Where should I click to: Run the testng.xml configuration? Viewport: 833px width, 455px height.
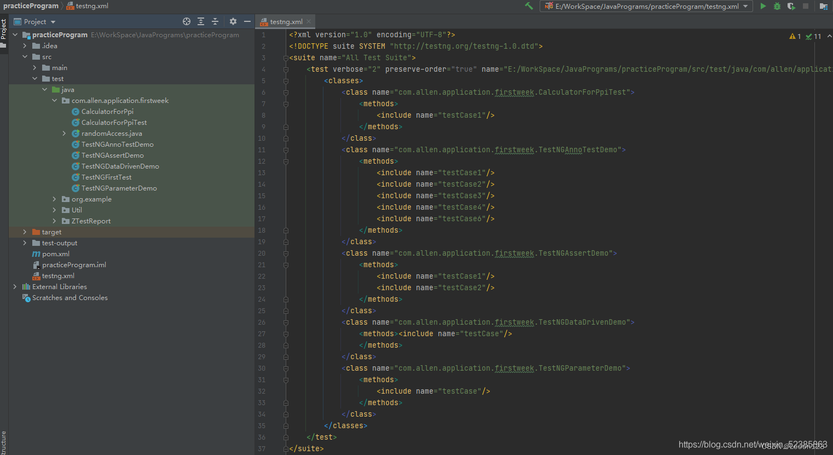[763, 6]
